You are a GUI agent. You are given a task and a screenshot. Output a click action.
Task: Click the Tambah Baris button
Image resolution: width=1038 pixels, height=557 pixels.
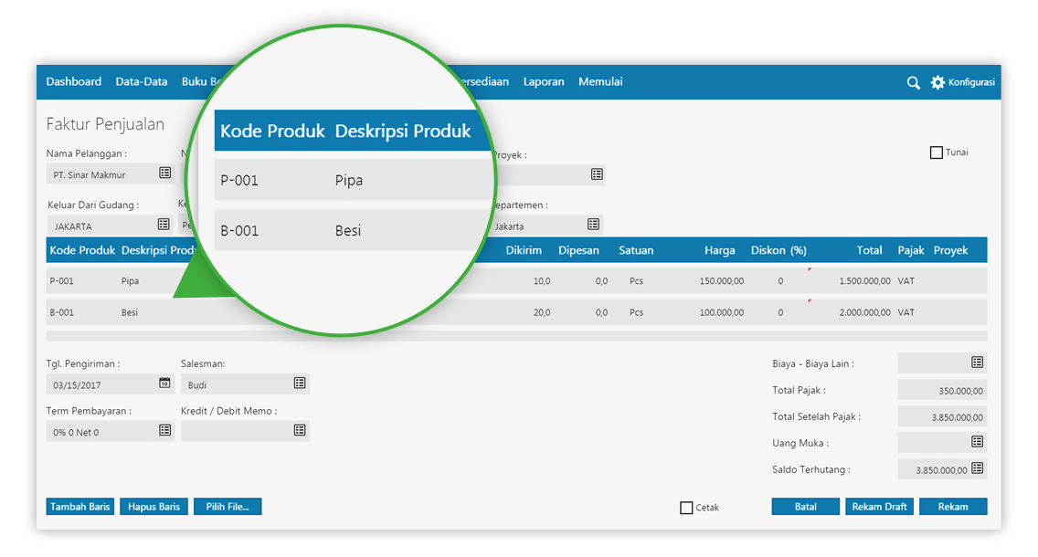[80, 507]
